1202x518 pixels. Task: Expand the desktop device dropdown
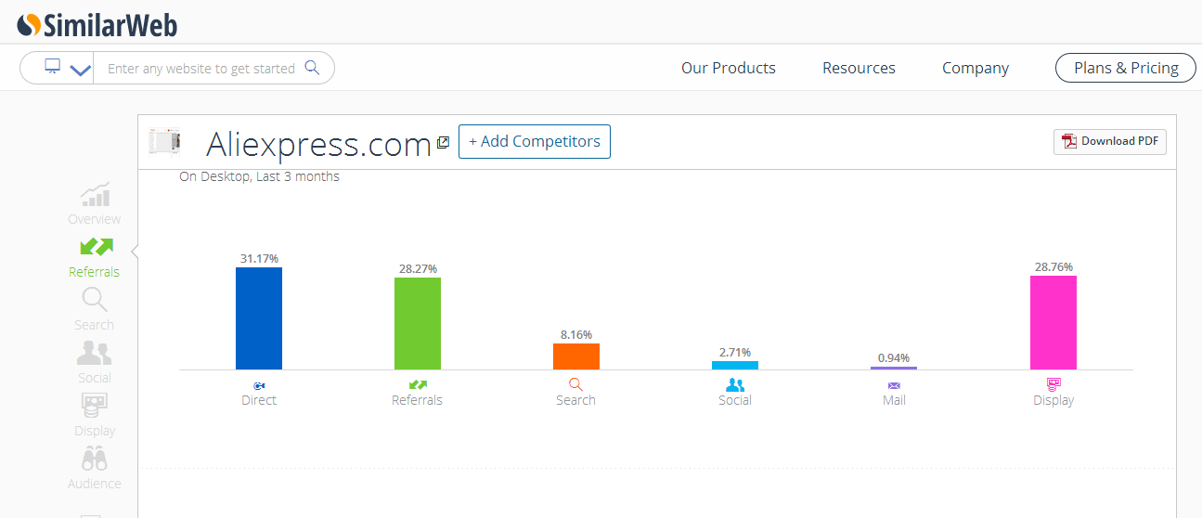[68, 68]
